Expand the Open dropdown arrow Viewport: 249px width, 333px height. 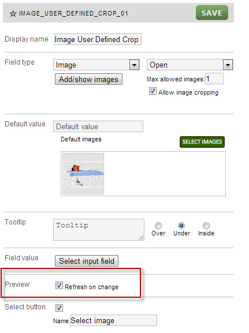click(x=228, y=65)
